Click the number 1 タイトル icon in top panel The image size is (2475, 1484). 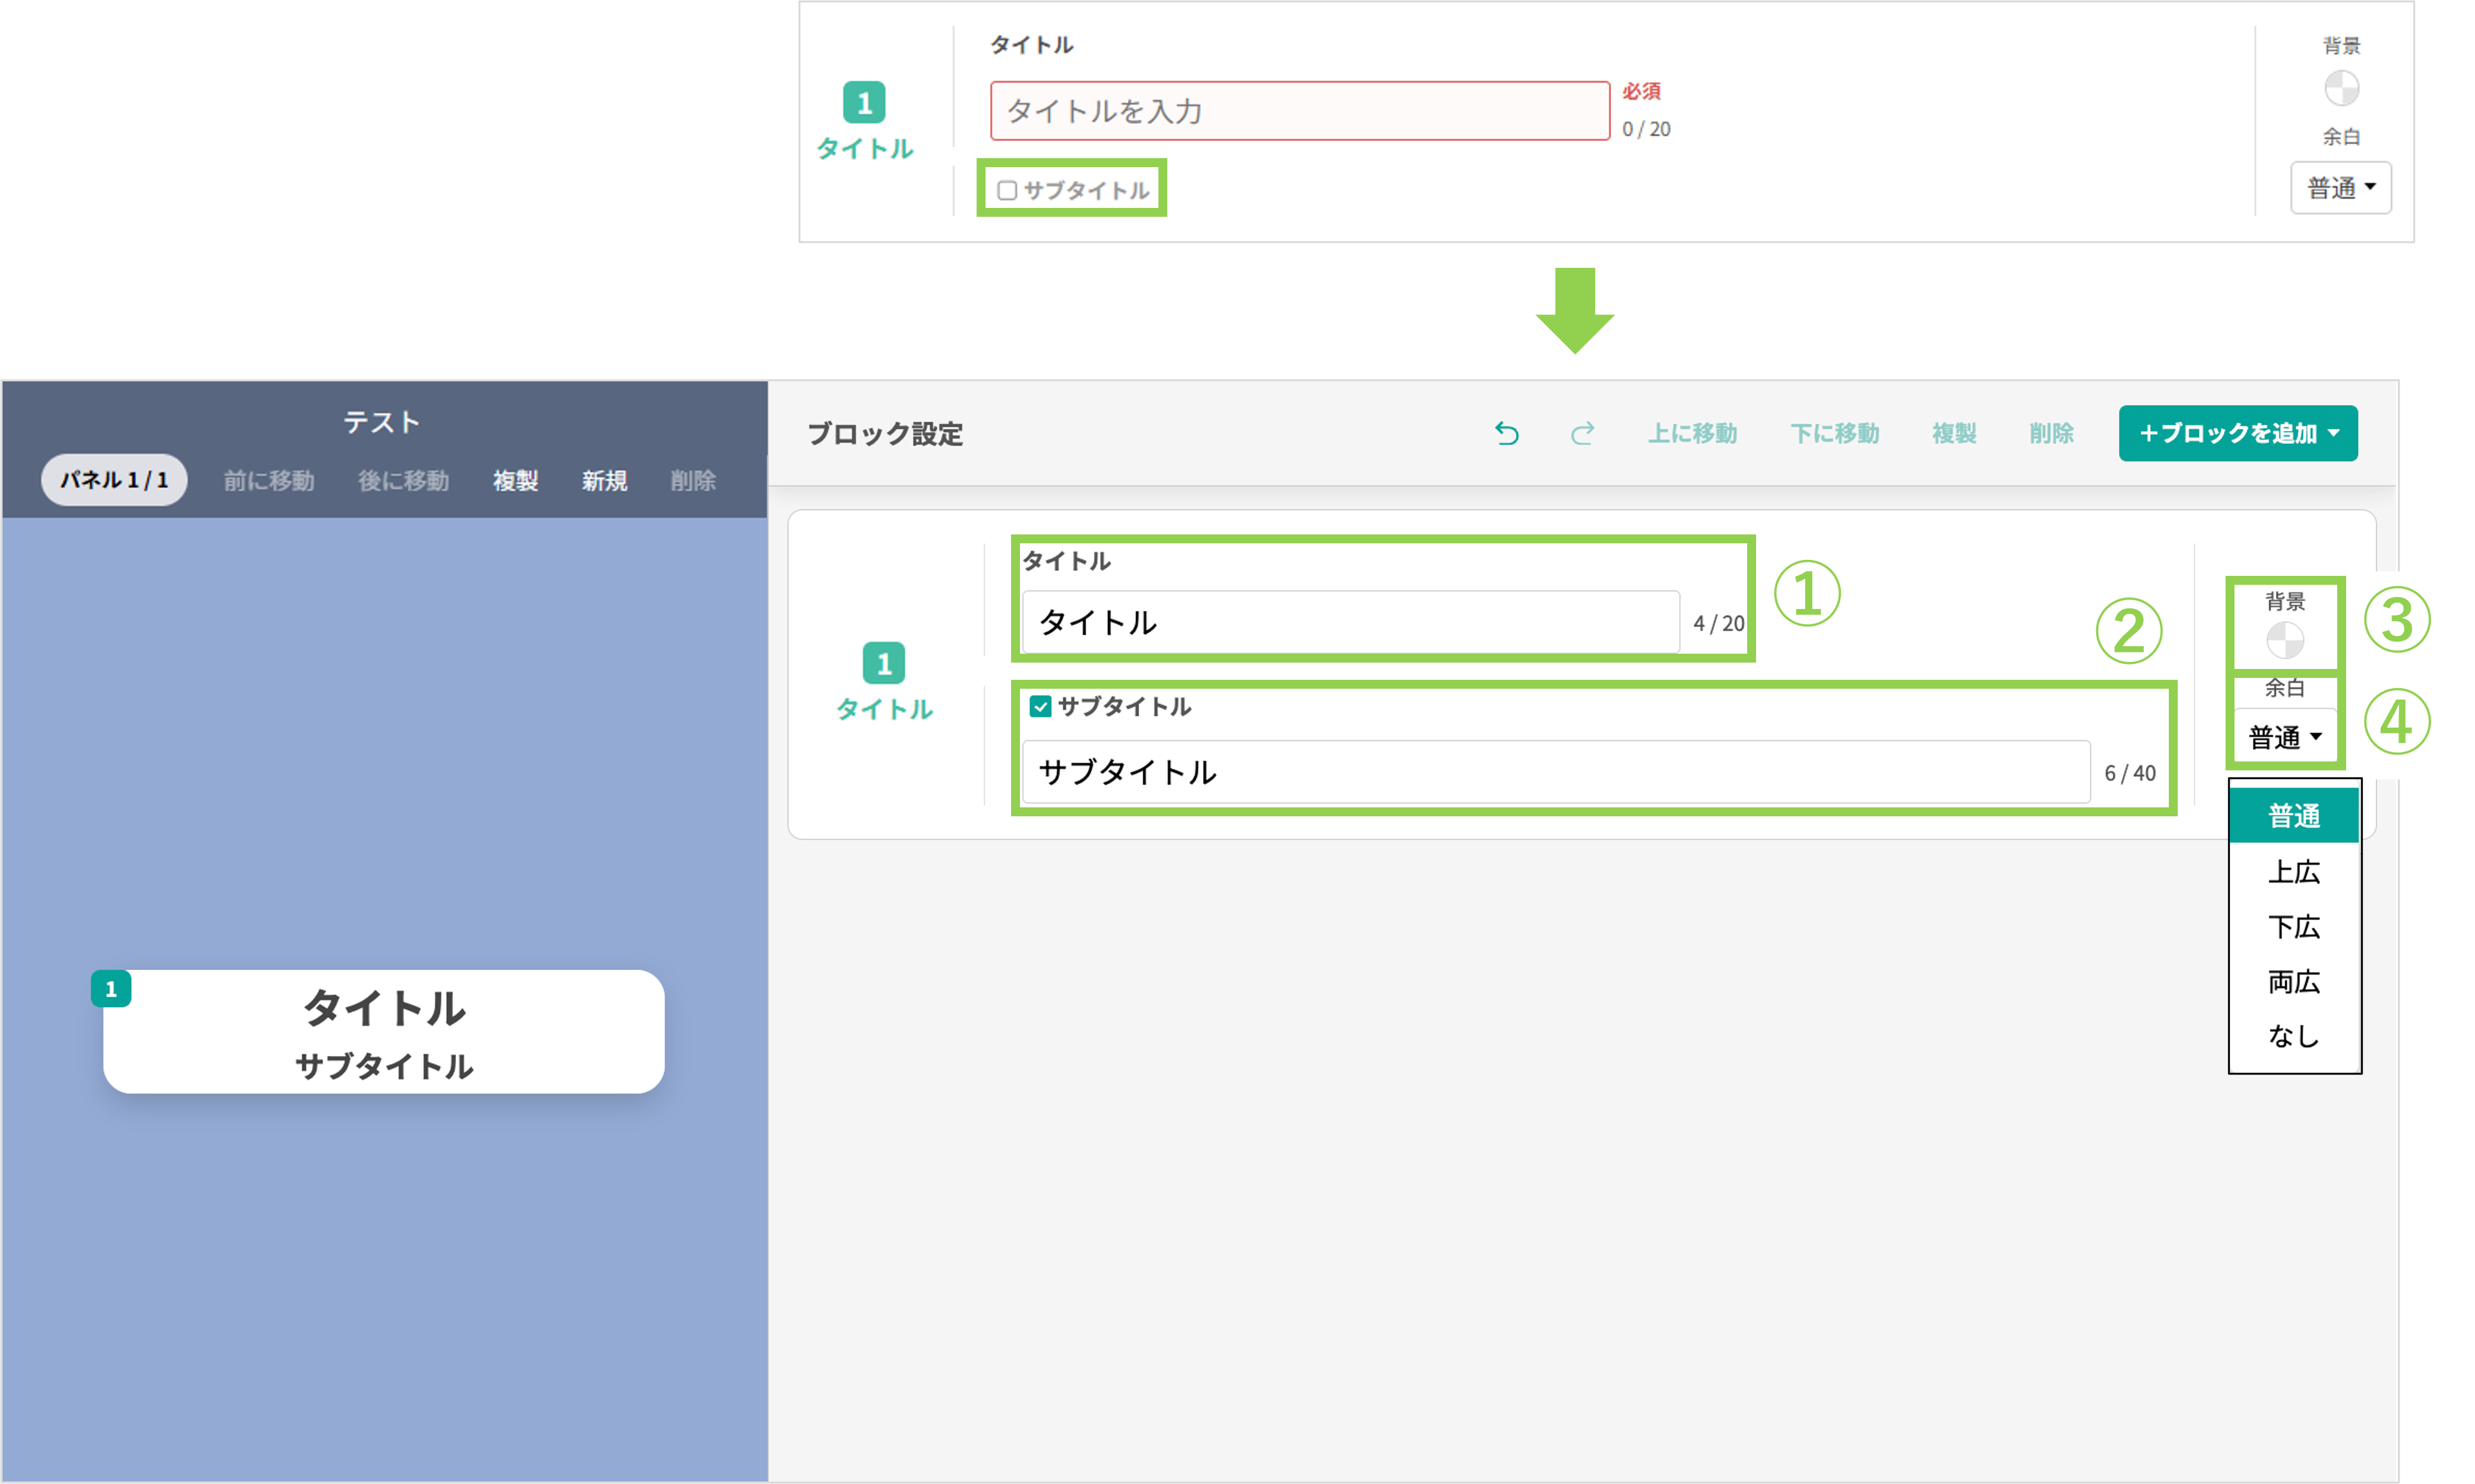pos(864,103)
